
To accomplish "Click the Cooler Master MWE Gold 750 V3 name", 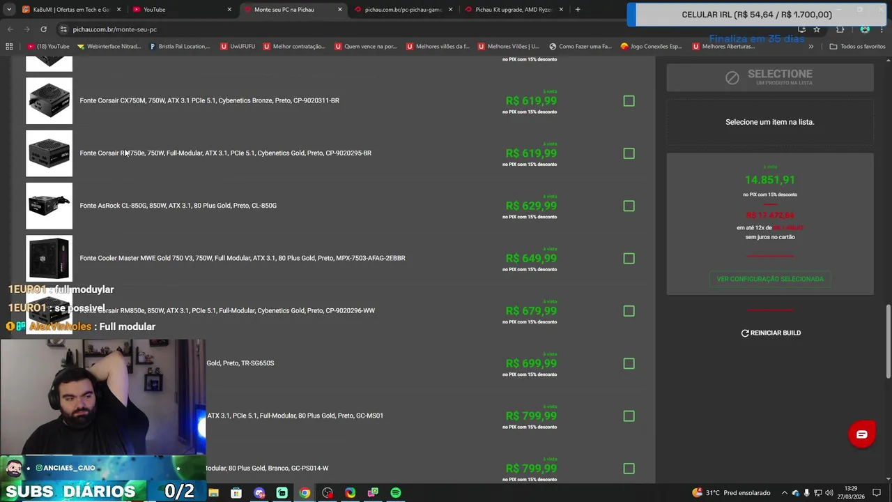I will pyautogui.click(x=243, y=258).
